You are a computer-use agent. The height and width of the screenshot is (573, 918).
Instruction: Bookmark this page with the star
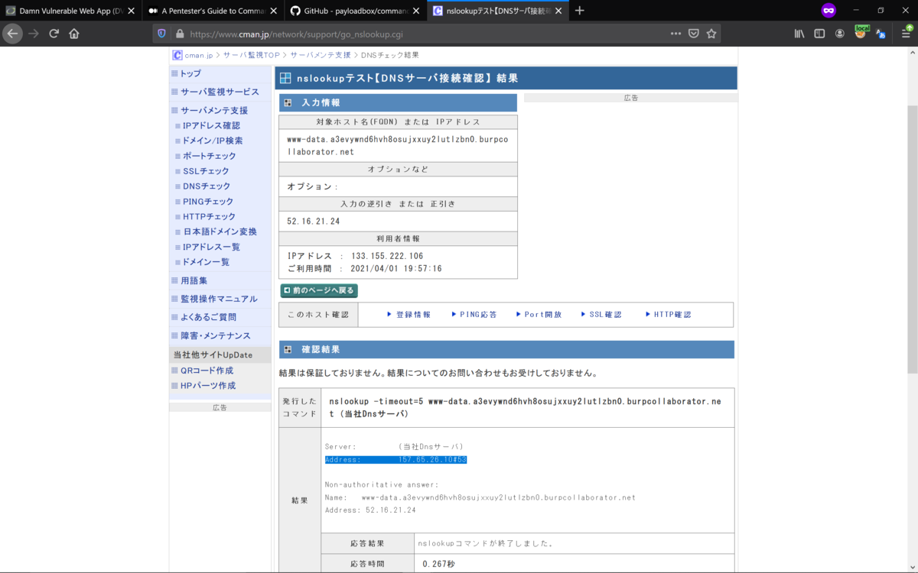click(x=711, y=34)
